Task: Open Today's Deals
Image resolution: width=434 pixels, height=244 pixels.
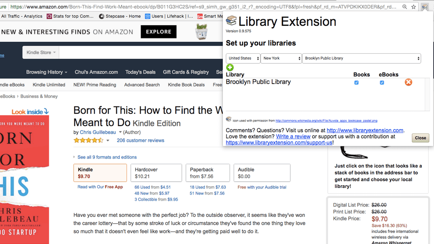Action: tap(140, 72)
